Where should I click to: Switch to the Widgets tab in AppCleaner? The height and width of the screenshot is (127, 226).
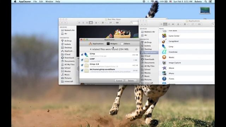click(x=112, y=44)
